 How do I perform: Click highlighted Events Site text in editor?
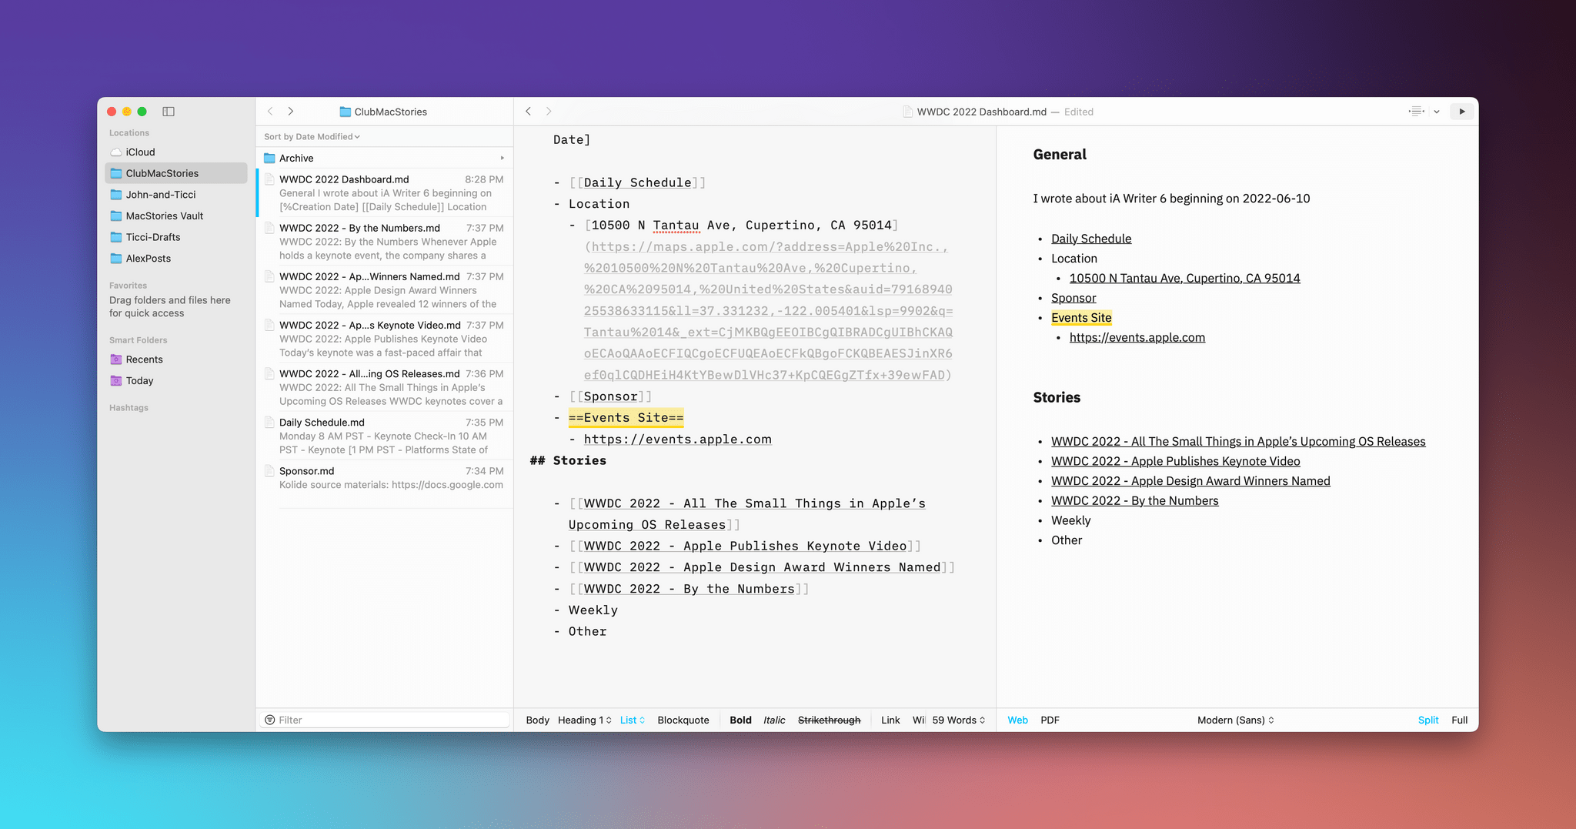(626, 418)
